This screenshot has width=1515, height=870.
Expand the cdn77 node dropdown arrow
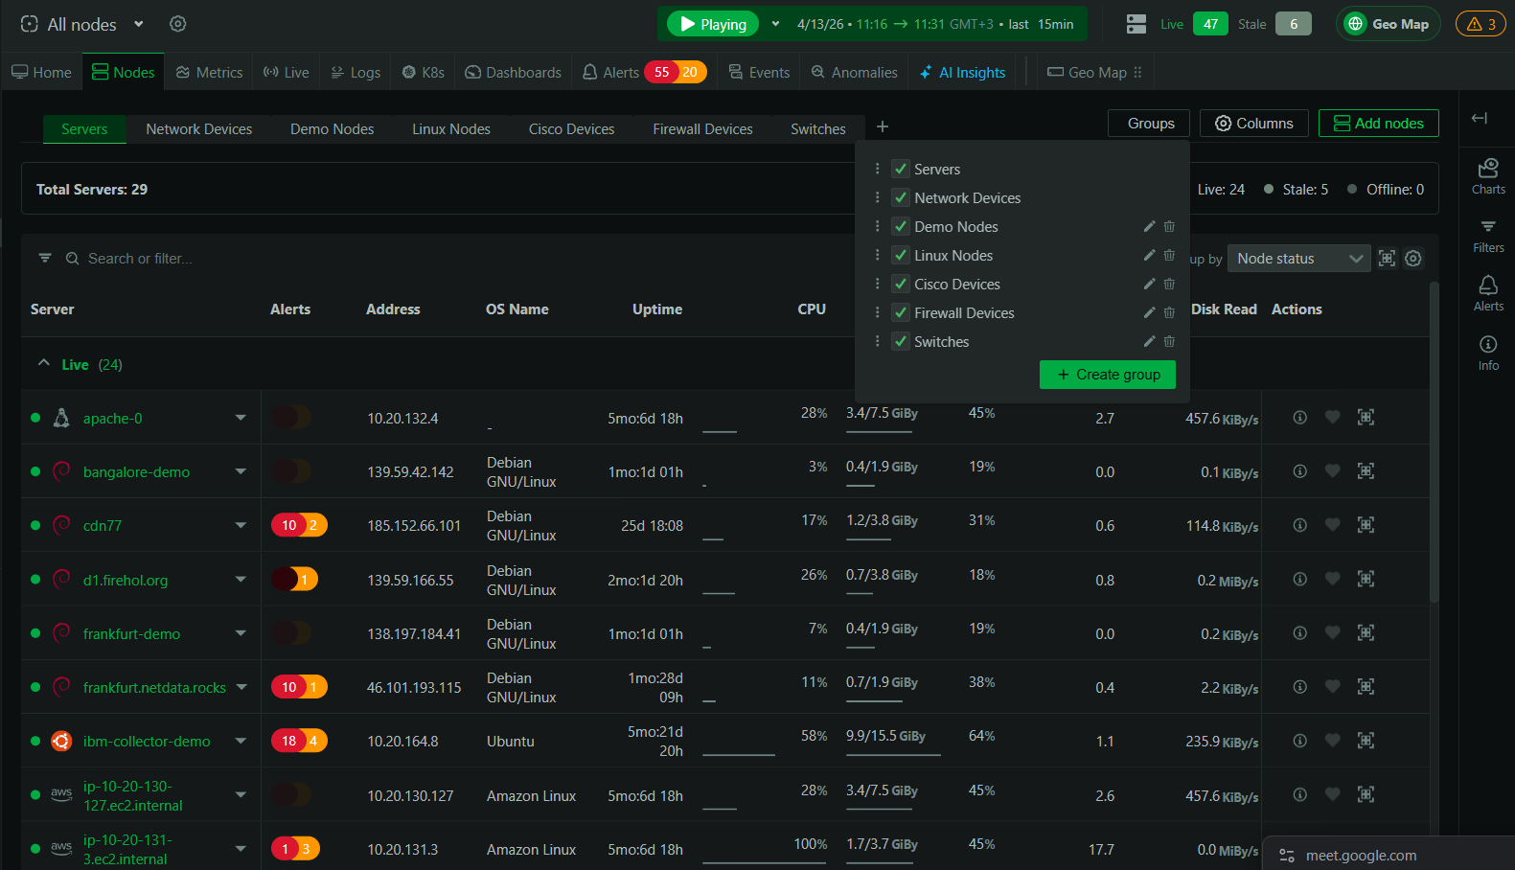pyautogui.click(x=241, y=525)
